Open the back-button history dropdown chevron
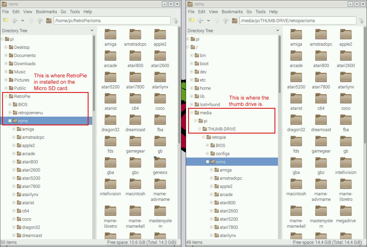 22,20
